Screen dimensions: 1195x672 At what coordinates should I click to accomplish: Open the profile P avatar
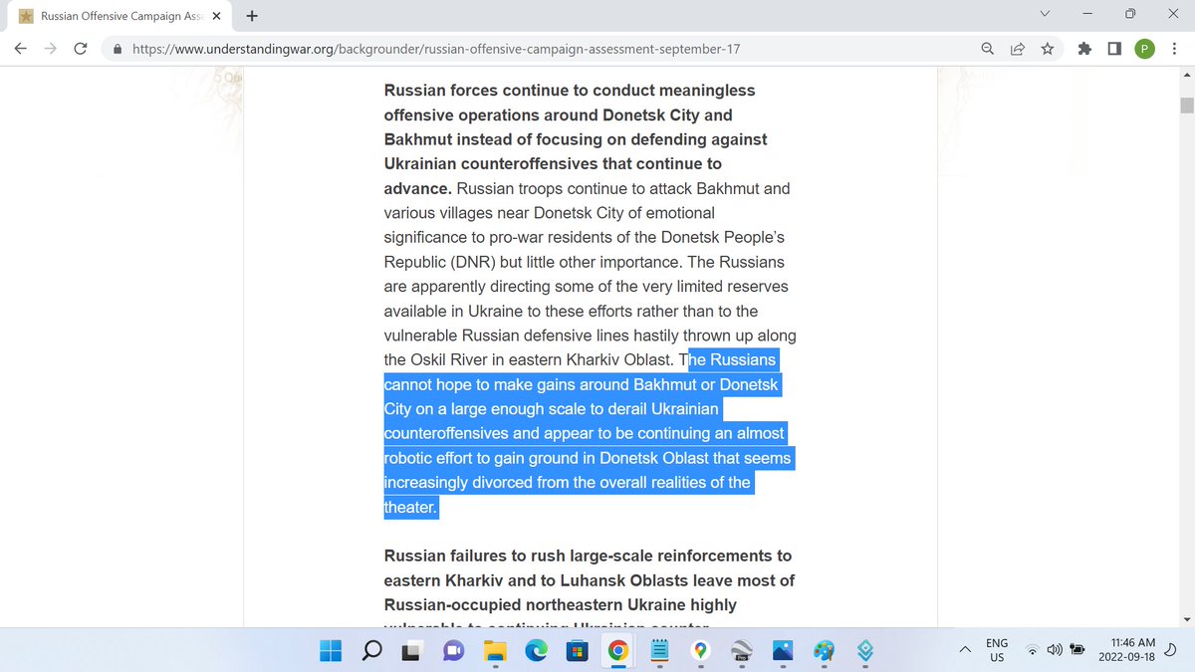1145,49
